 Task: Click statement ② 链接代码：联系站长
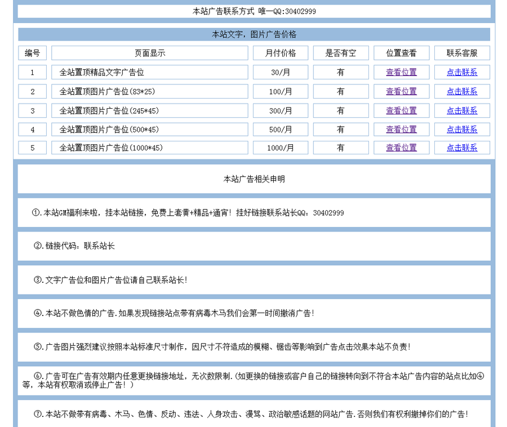pos(254,246)
